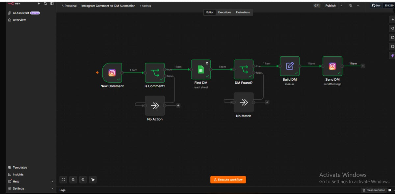This screenshot has height=194, width=395.
Task: Switch to the Editor tab
Action: click(210, 12)
